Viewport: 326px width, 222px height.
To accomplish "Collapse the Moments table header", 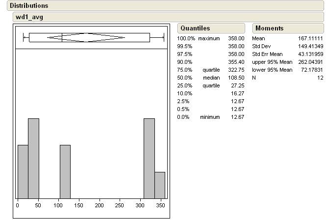I will pos(269,28).
